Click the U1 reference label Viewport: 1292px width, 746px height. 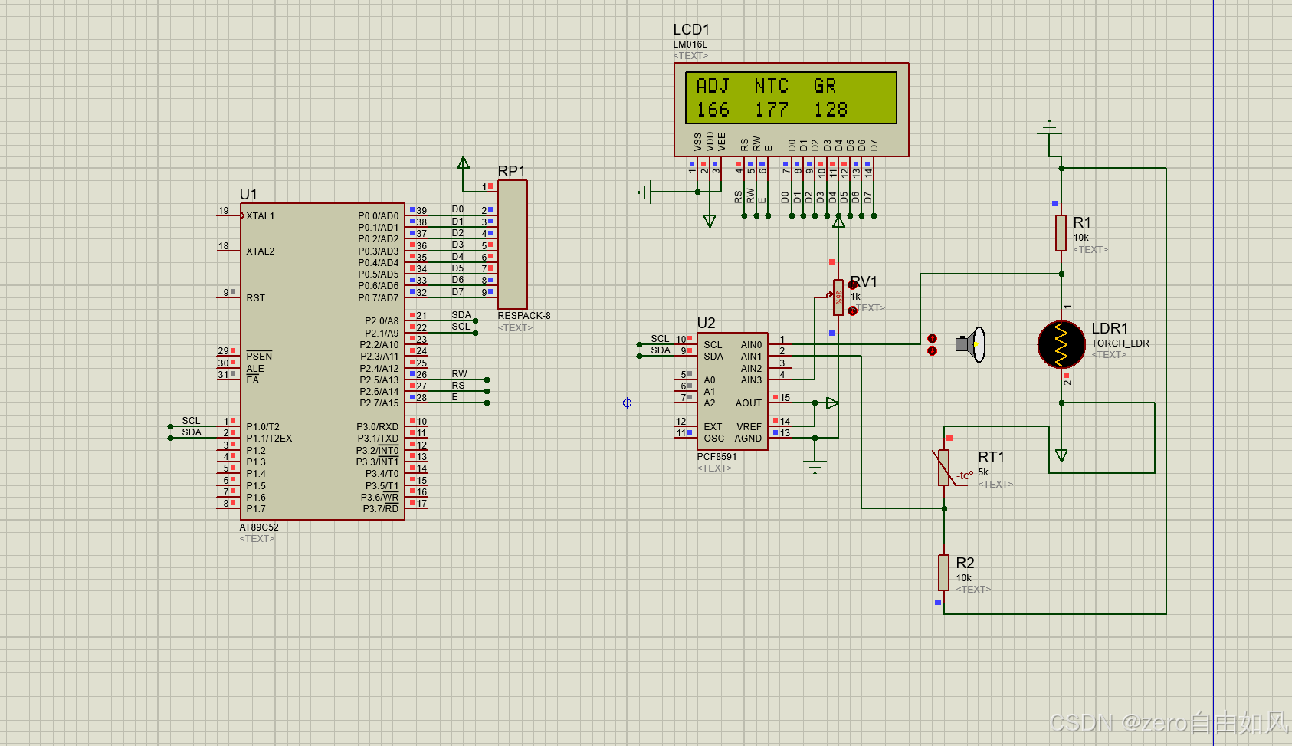point(248,194)
